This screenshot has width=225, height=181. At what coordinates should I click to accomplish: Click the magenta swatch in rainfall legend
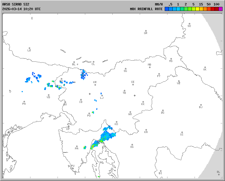click(221, 9)
